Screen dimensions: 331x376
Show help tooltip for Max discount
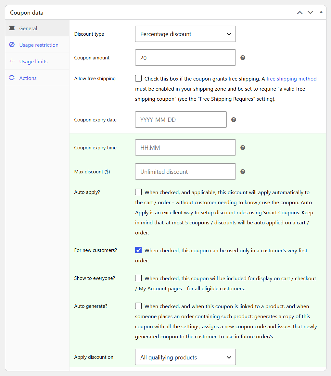pos(243,171)
